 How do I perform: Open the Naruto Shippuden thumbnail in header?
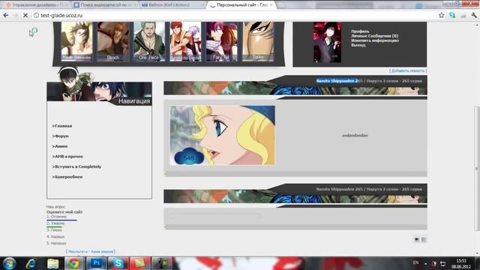coord(76,41)
